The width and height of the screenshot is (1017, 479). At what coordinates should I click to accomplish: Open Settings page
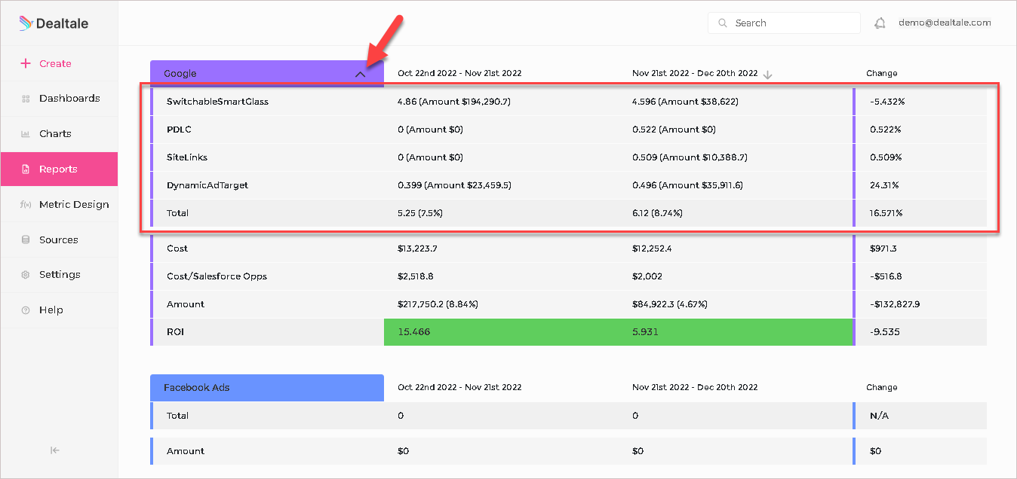point(59,275)
